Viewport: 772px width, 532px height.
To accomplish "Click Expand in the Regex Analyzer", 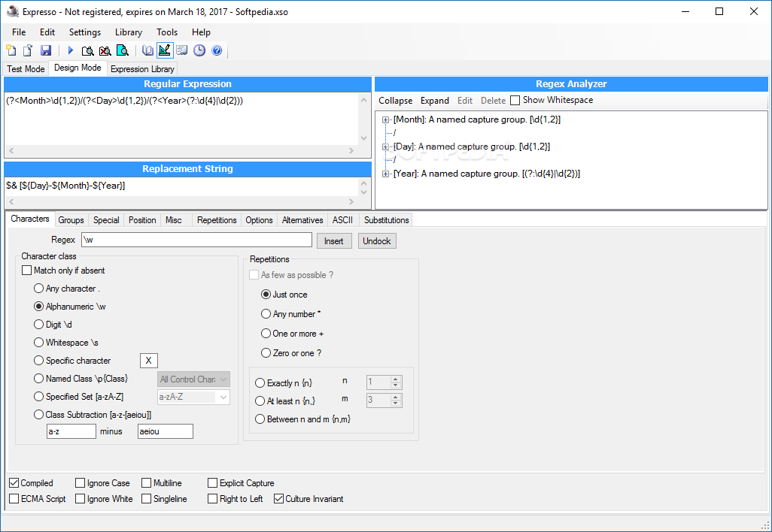I will (435, 100).
